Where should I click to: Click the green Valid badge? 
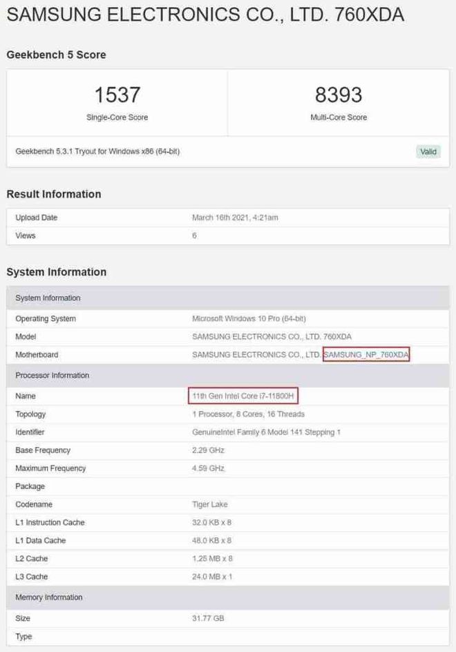(x=428, y=151)
